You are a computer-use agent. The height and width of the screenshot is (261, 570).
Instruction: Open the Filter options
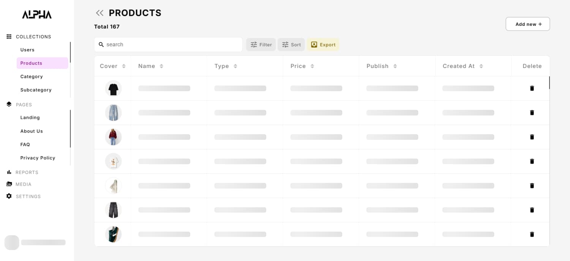[261, 44]
